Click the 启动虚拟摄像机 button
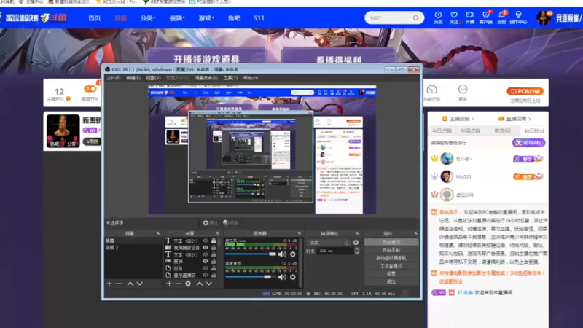Screen dimensions: 583x328 (x=391, y=258)
